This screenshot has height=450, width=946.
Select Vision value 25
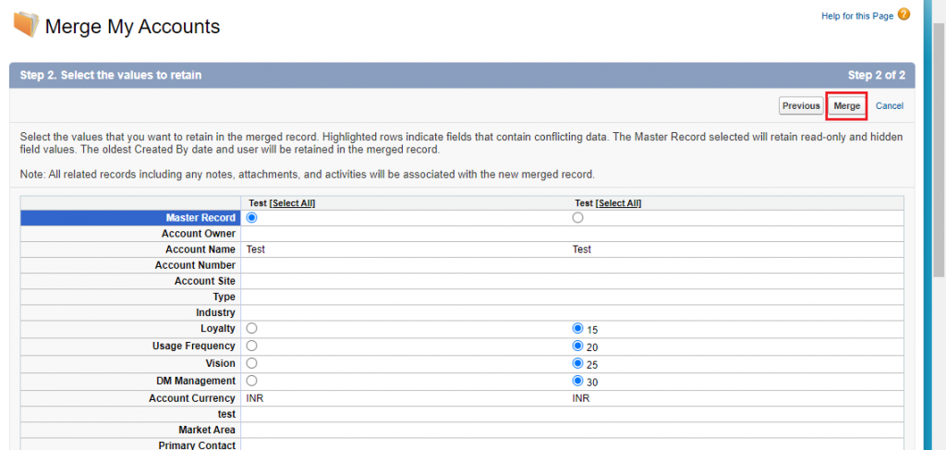(578, 363)
